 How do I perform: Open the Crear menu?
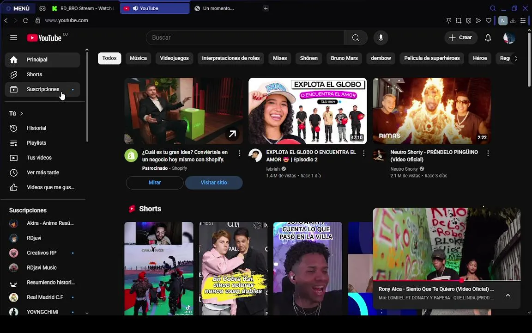pyautogui.click(x=461, y=38)
